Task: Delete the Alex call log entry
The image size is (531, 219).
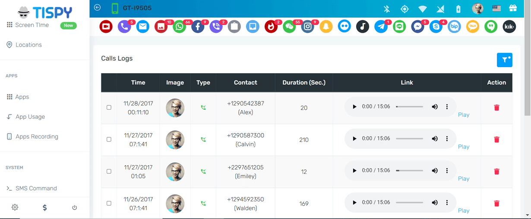Action: (x=496, y=108)
